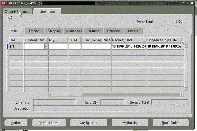Image resolution: width=197 pixels, height=131 pixels.
Task: Close the Sales Orders window
Action: 192,3
